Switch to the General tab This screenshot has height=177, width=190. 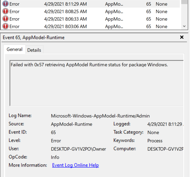click(x=15, y=49)
